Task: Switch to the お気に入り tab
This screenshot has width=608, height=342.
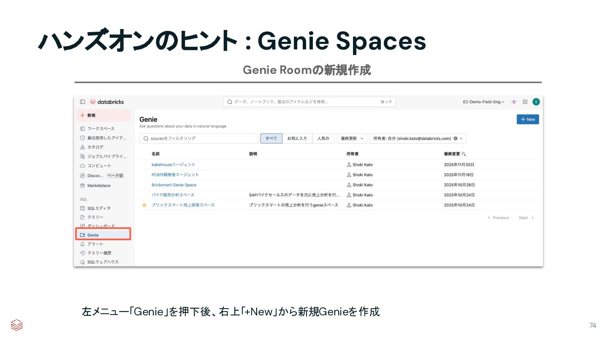Action: tap(297, 138)
